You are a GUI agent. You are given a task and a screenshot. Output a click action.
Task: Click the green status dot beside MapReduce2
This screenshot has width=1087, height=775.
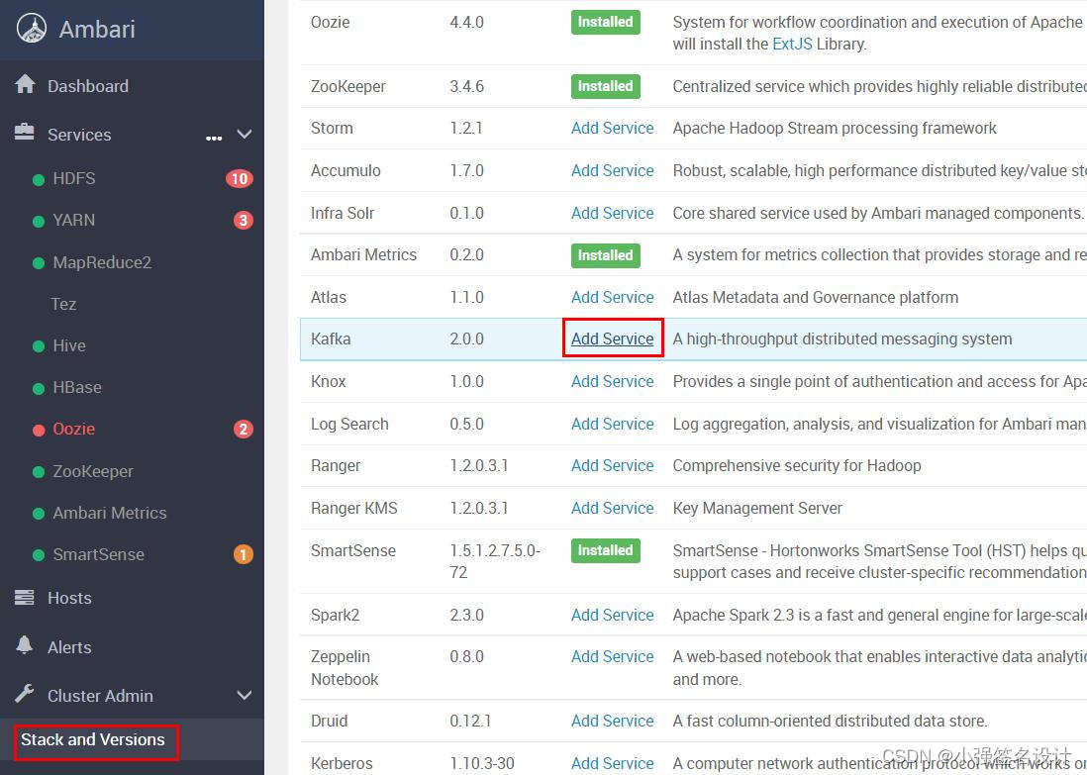tap(39, 263)
